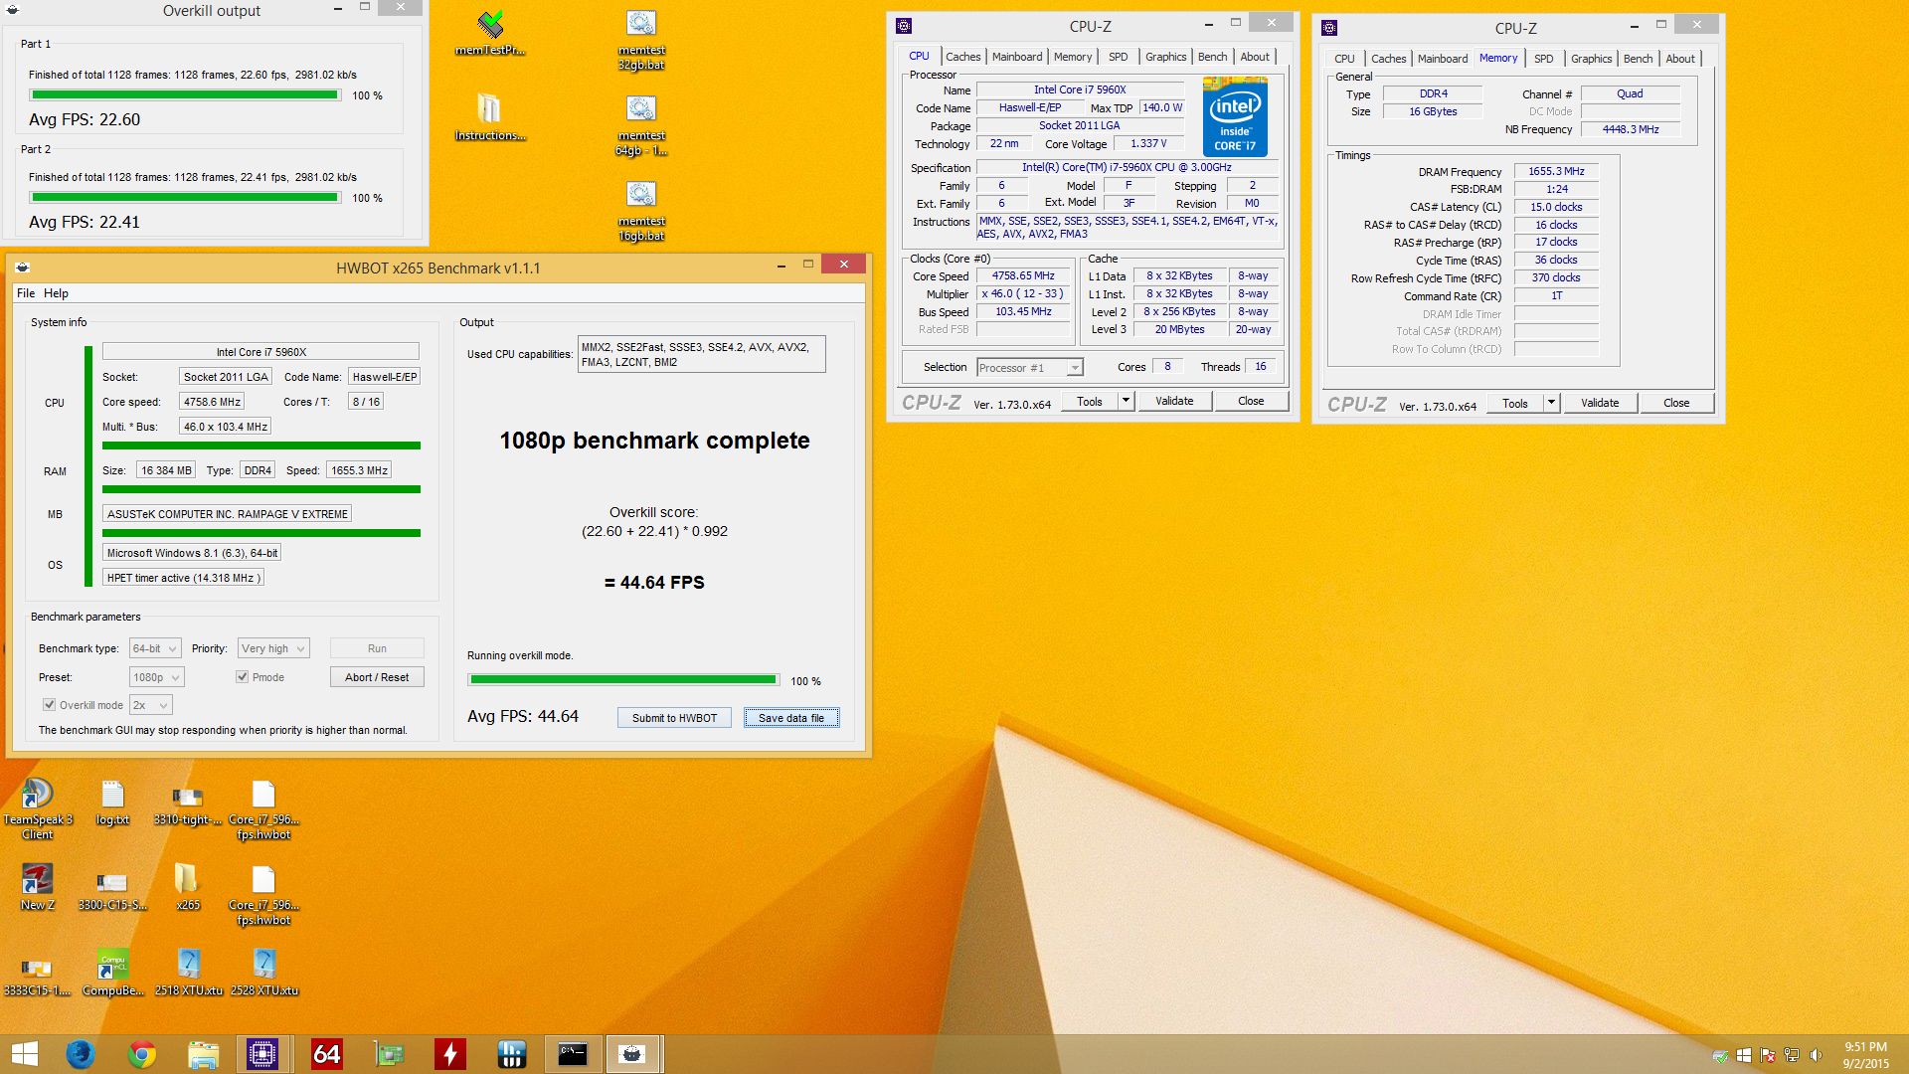Open the Bench tab in left CPU-Z window
Image resolution: width=1909 pixels, height=1074 pixels.
(x=1212, y=57)
